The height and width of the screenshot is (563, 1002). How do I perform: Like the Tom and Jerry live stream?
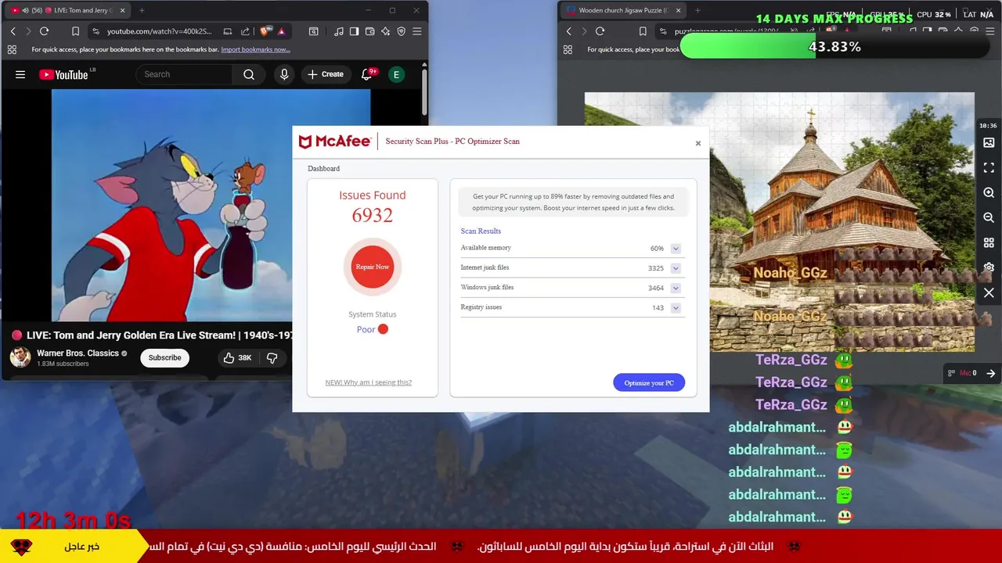(237, 357)
